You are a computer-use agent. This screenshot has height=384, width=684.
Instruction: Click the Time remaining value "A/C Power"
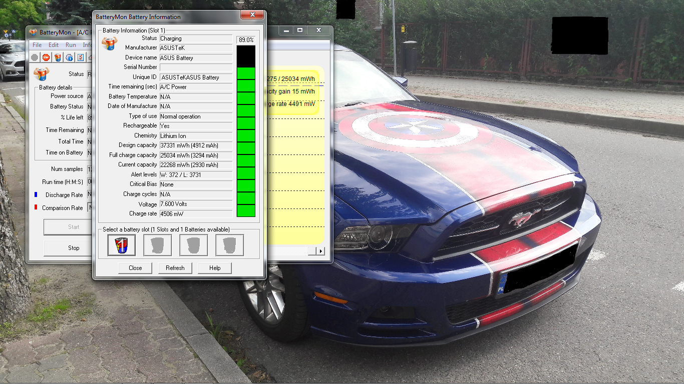[196, 87]
